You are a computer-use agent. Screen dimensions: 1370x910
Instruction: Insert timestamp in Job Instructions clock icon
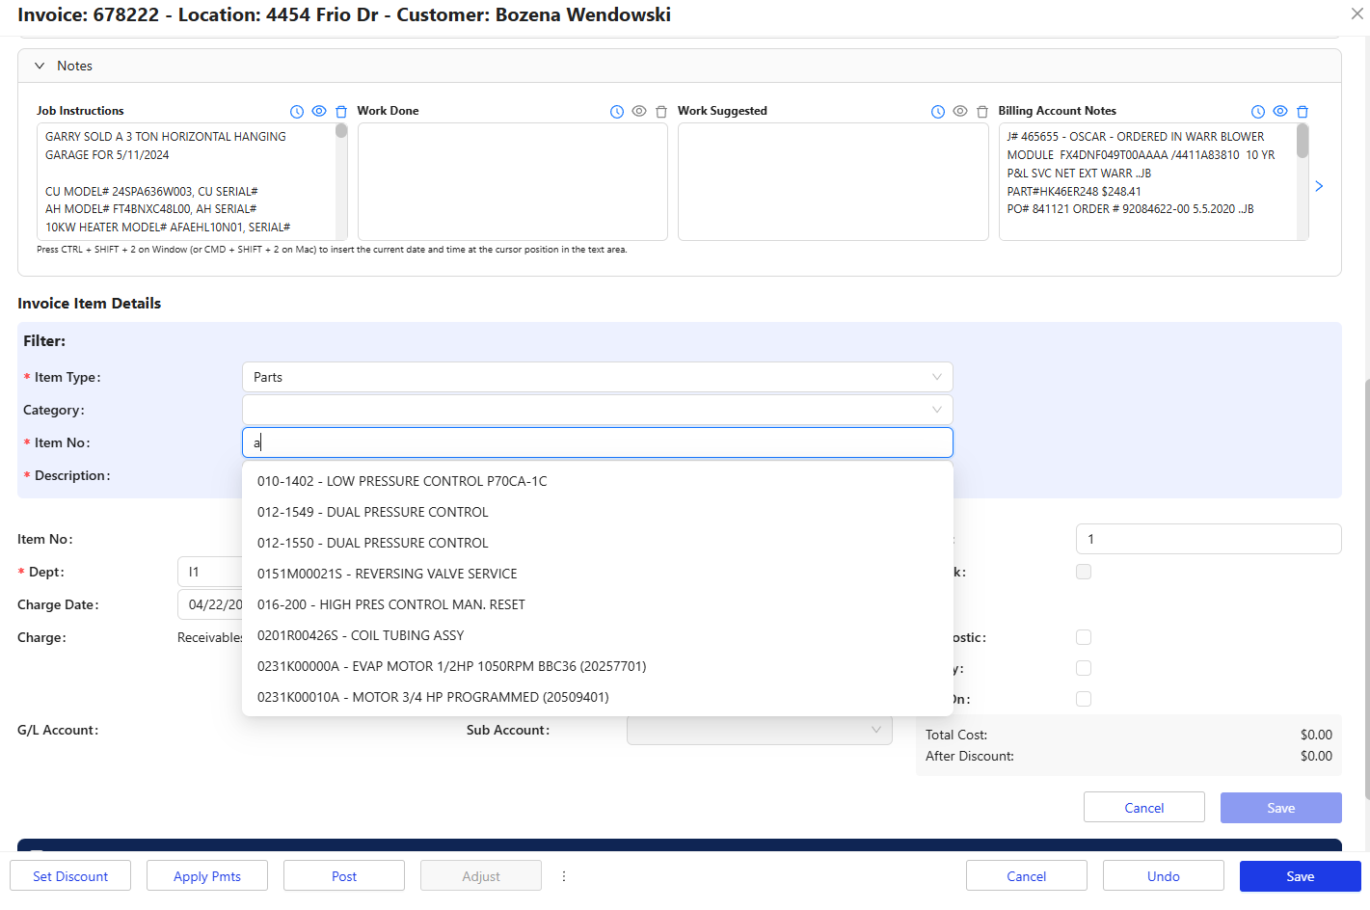click(x=297, y=112)
